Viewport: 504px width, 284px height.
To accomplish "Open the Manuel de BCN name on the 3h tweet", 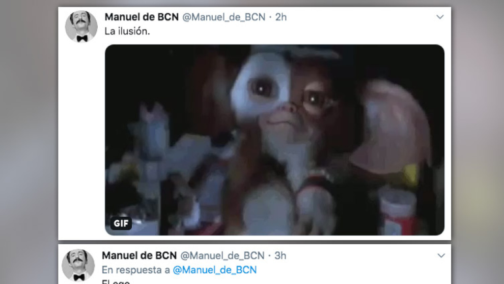I will (x=139, y=255).
